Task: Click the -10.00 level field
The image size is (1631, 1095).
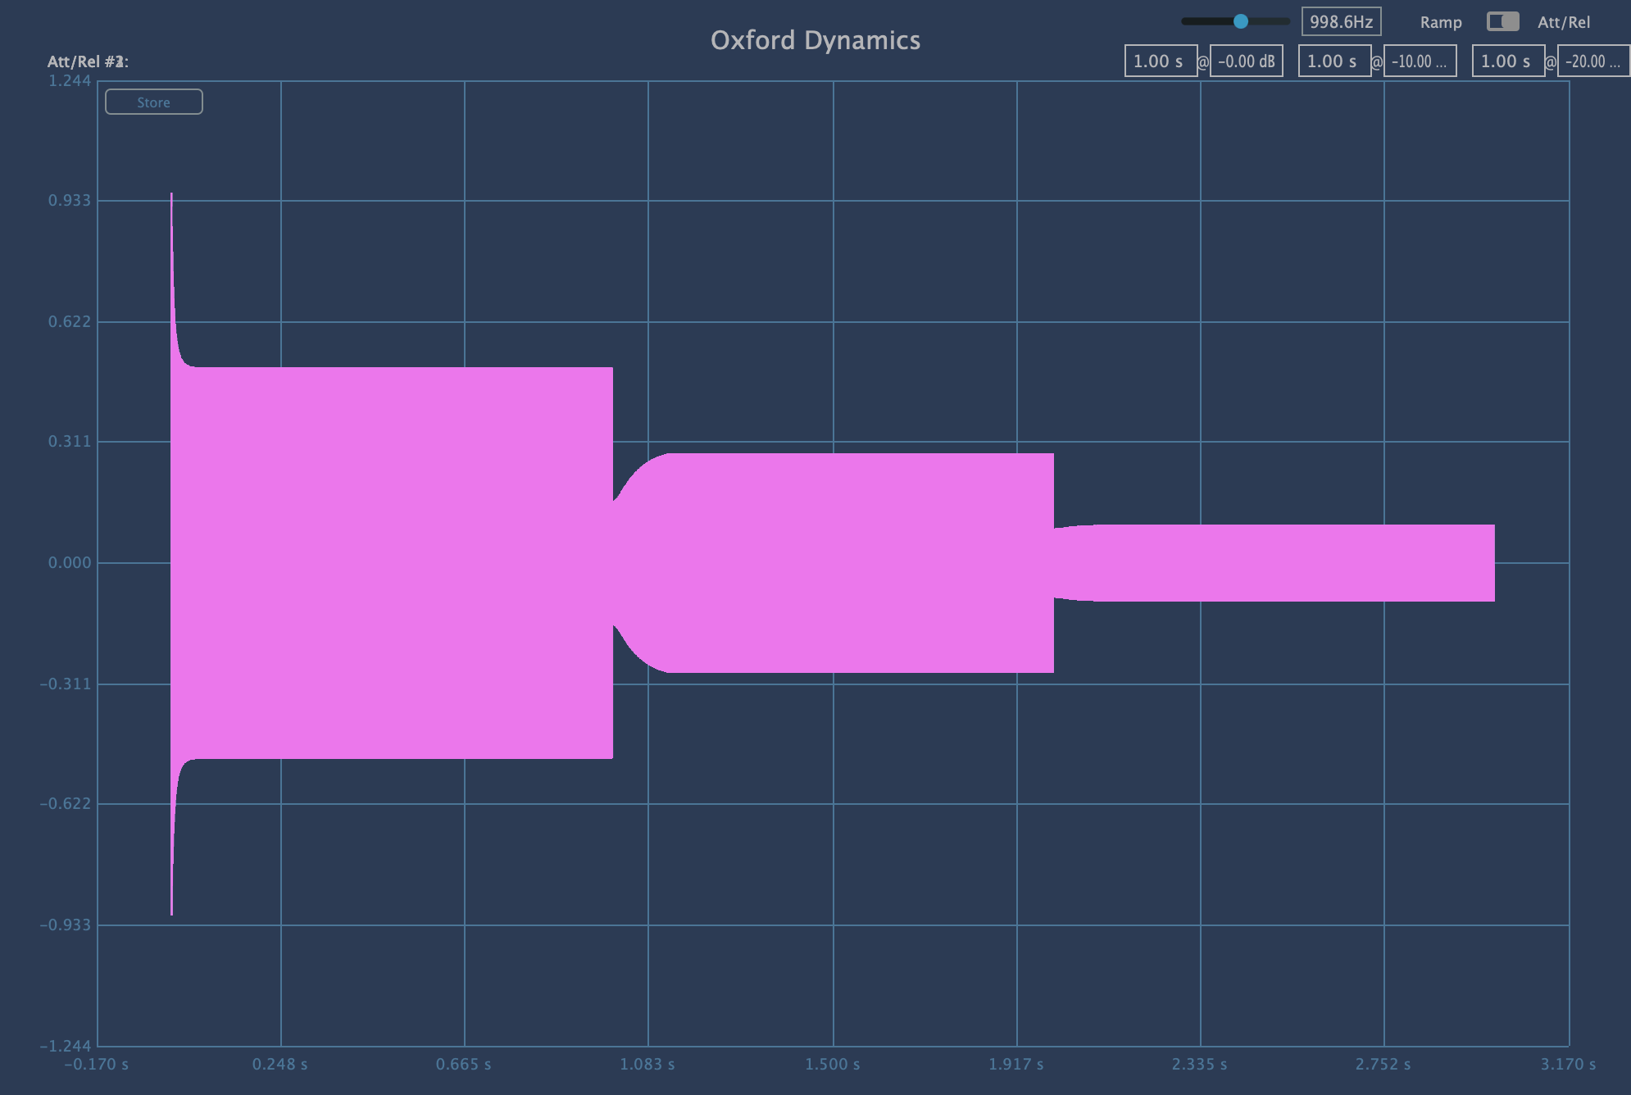Action: click(x=1420, y=61)
